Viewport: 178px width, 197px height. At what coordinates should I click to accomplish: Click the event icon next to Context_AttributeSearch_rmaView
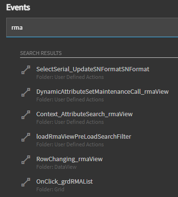point(26,115)
